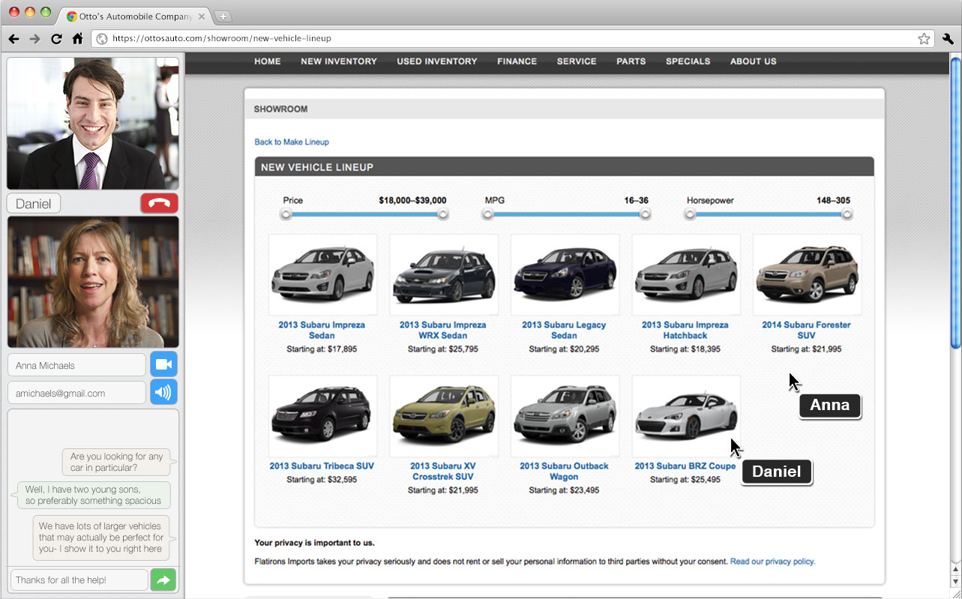Click the globe site icon in the address bar
This screenshot has height=599, width=962.
(102, 39)
